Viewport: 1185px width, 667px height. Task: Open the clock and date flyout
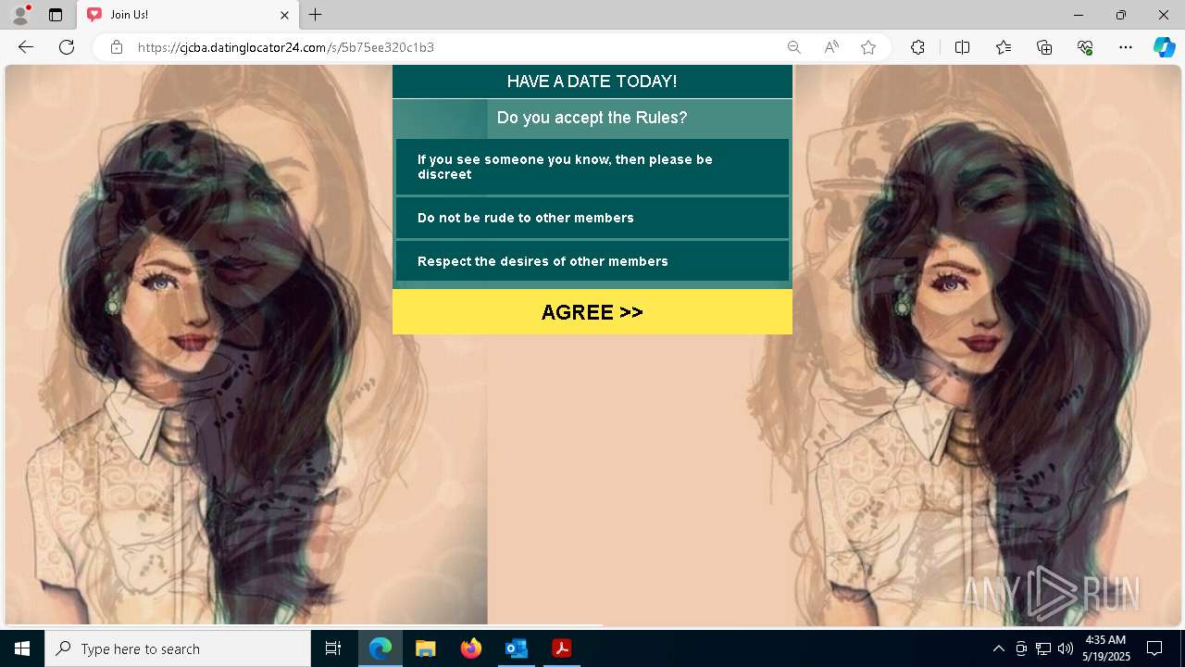1105,648
